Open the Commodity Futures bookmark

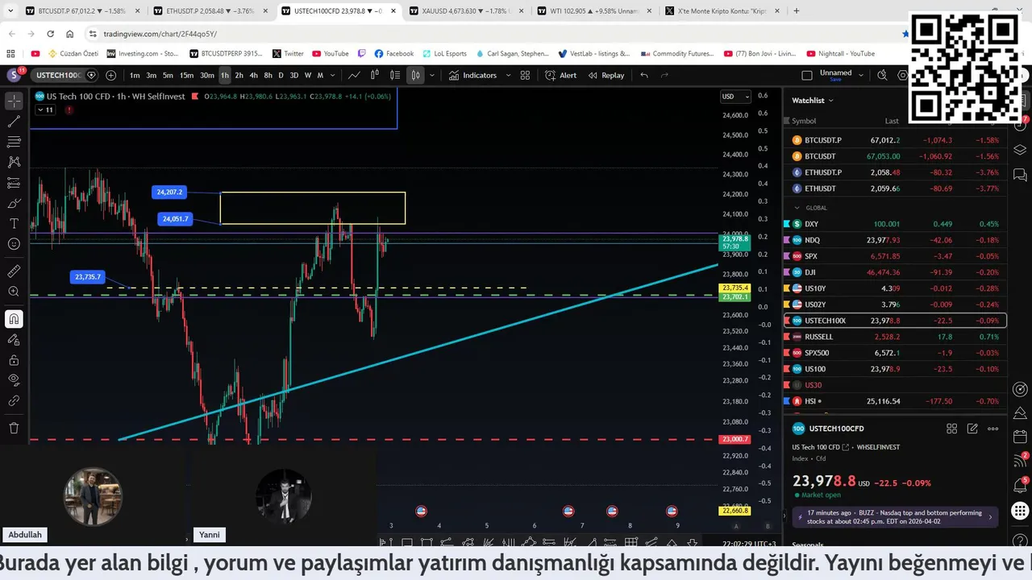[677, 54]
